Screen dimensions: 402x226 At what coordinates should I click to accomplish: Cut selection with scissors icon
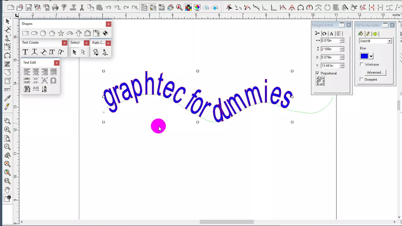pos(82,8)
